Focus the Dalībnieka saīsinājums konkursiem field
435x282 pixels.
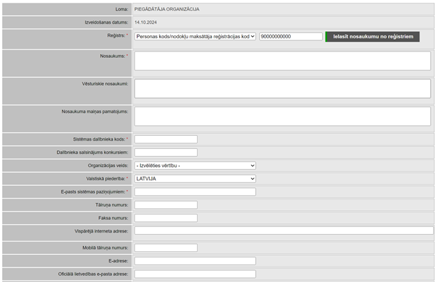tap(166, 152)
